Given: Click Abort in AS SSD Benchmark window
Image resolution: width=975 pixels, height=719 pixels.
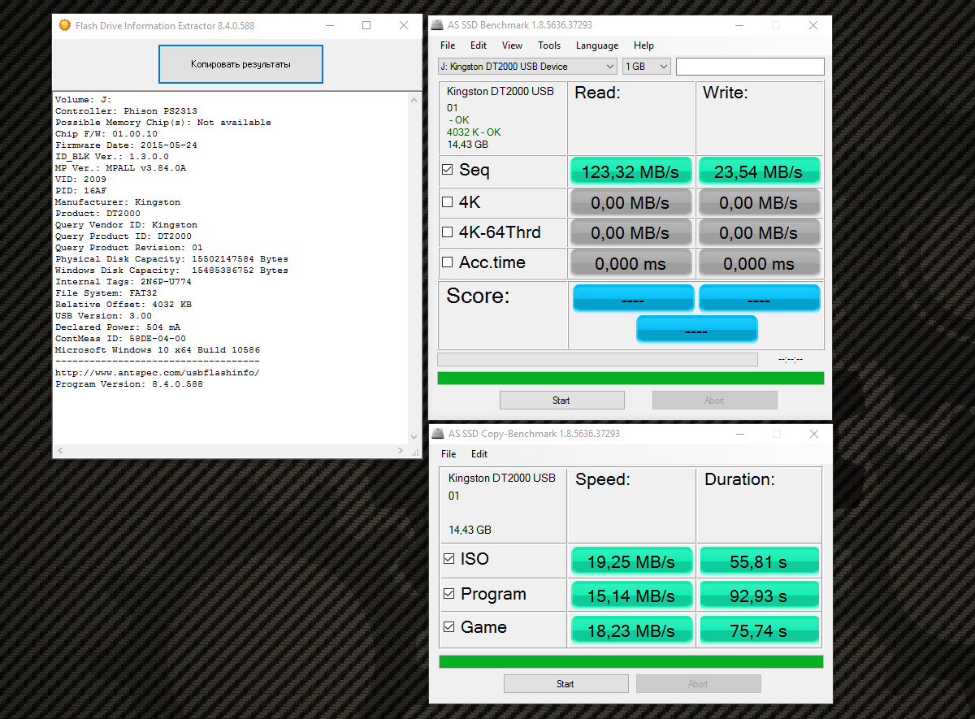Looking at the screenshot, I should (714, 401).
